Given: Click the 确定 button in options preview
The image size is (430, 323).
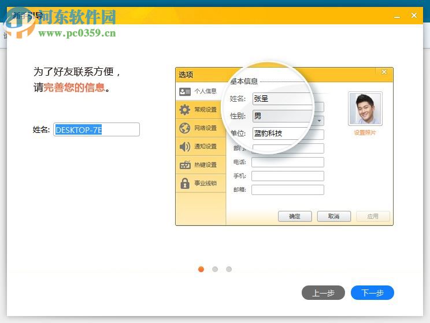Looking at the screenshot, I should (295, 216).
